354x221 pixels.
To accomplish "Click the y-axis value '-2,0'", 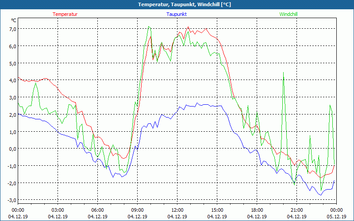I will click(12, 183).
